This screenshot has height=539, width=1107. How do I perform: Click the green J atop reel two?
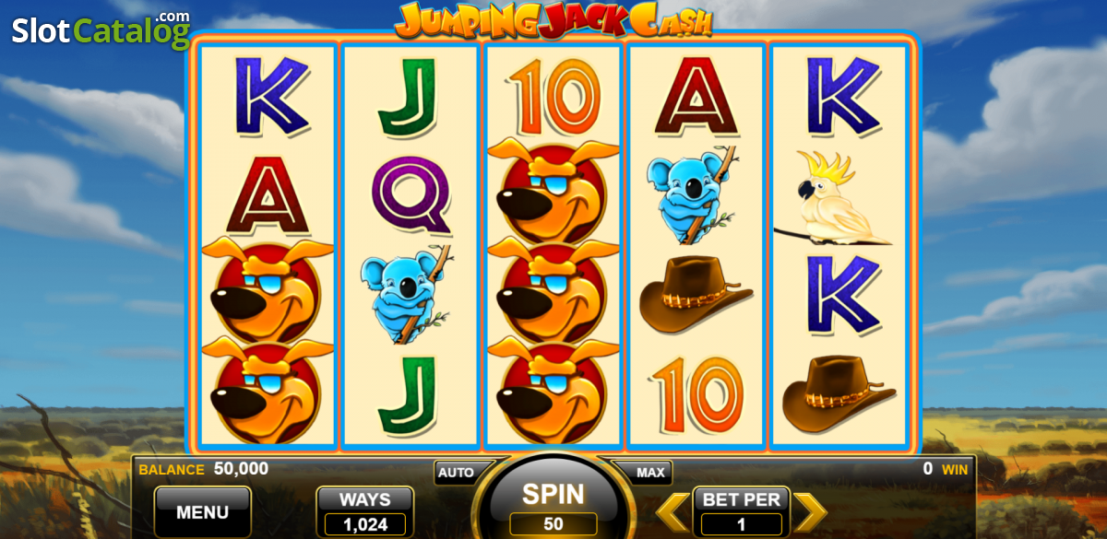[407, 96]
